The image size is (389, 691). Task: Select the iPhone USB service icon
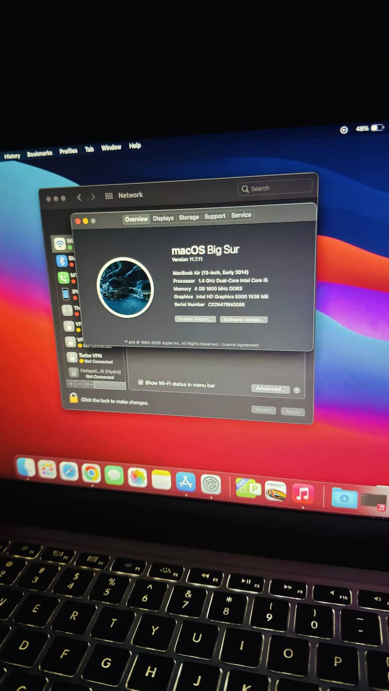tap(66, 294)
